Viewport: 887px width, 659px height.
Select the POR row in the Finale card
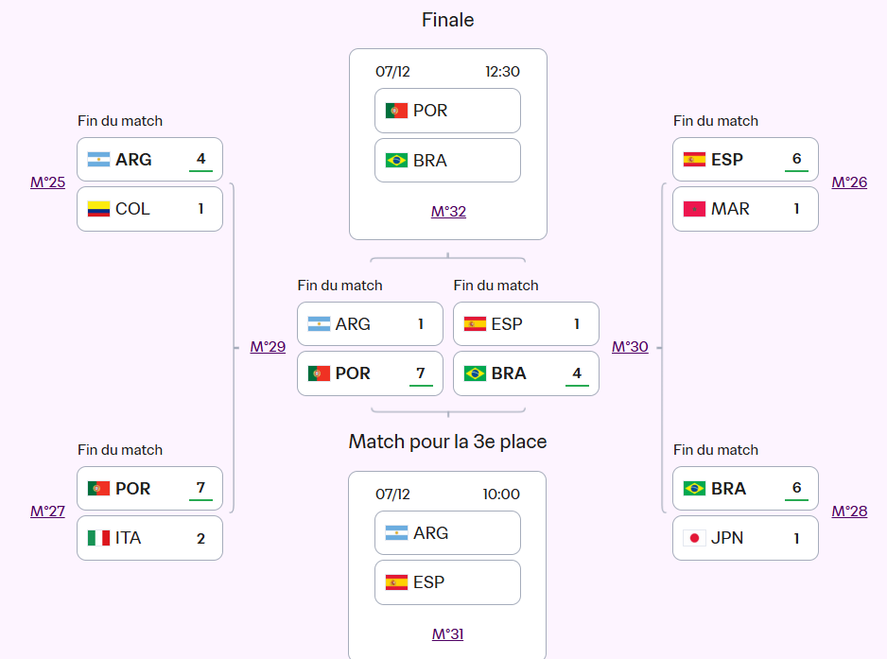point(447,111)
